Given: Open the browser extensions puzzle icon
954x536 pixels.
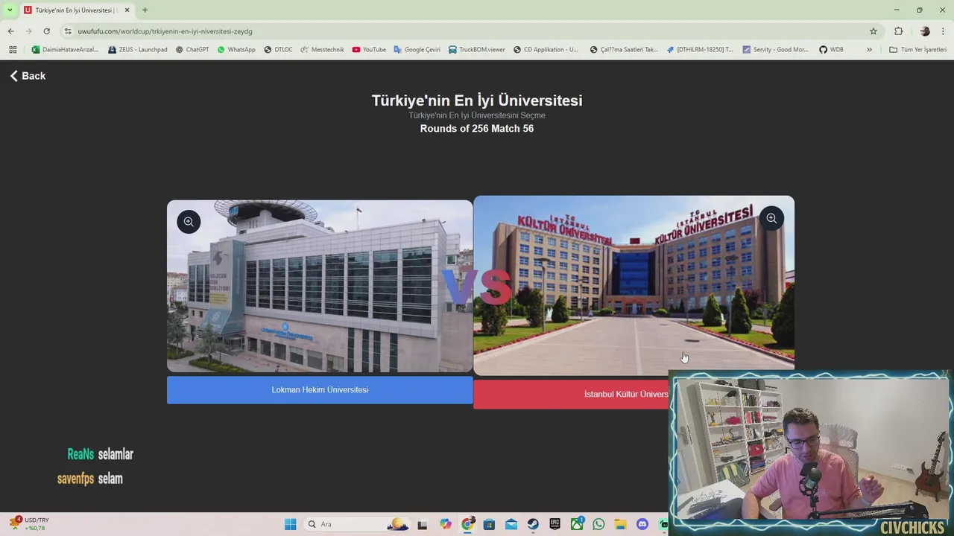Looking at the screenshot, I should 898,31.
